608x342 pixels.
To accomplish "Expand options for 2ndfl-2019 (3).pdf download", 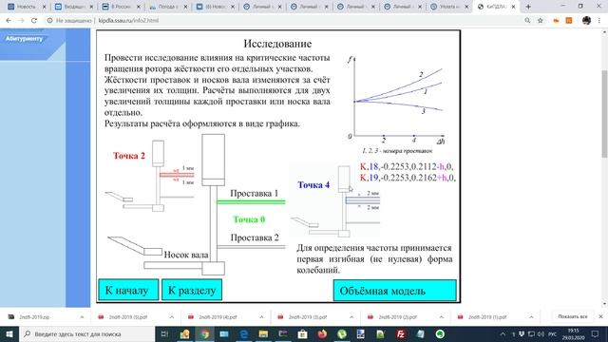I will point(351,316).
